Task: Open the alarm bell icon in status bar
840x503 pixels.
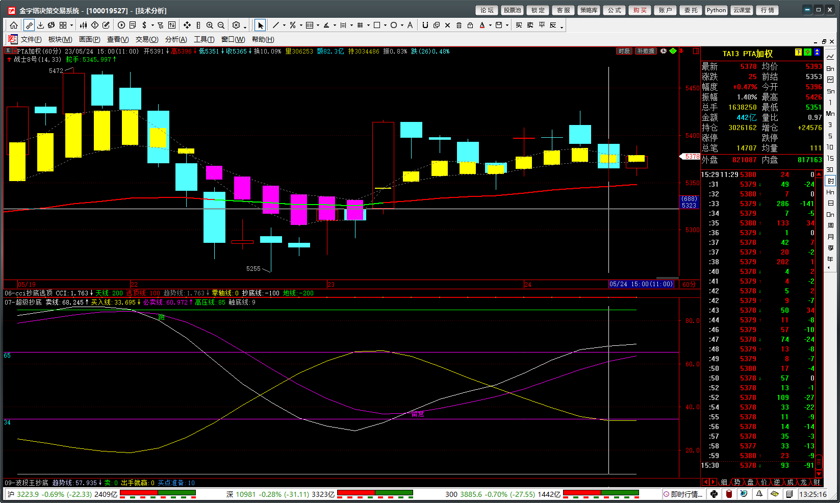Action: (x=759, y=494)
